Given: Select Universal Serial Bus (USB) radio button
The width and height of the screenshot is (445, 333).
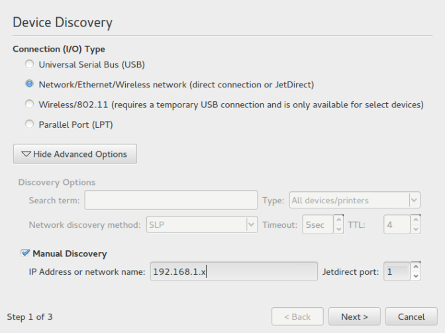Looking at the screenshot, I should coord(28,65).
